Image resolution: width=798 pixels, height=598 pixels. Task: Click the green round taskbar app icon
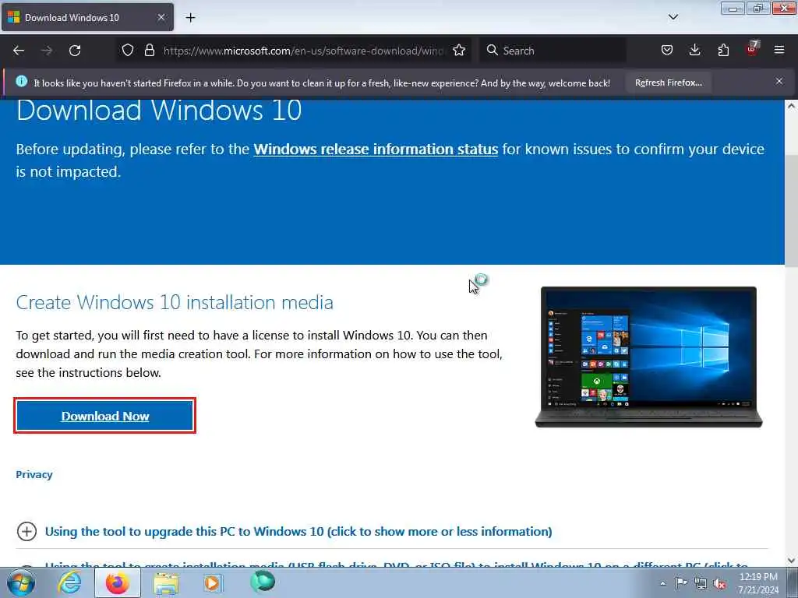(263, 582)
